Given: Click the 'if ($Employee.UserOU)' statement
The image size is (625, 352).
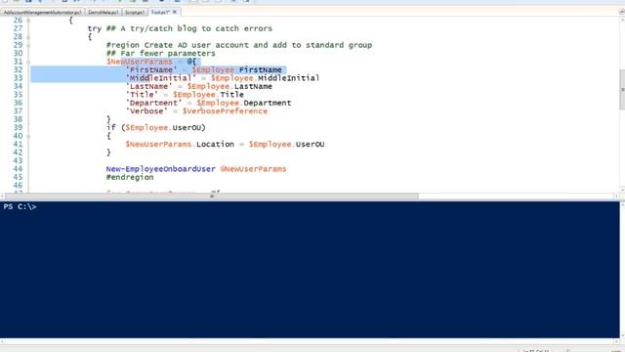Looking at the screenshot, I should pos(156,128).
